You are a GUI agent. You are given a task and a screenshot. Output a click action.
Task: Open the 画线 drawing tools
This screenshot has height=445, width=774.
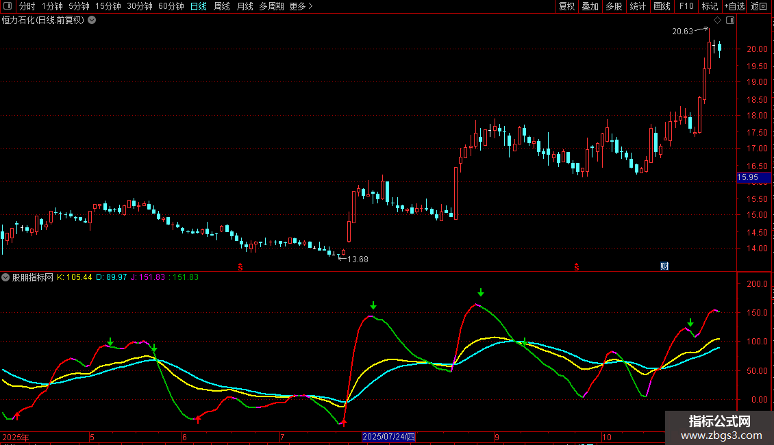pyautogui.click(x=662, y=6)
